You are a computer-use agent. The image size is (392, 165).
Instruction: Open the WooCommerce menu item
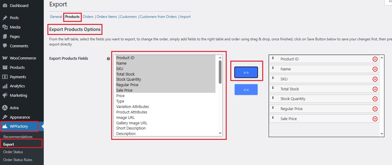click(x=22, y=58)
